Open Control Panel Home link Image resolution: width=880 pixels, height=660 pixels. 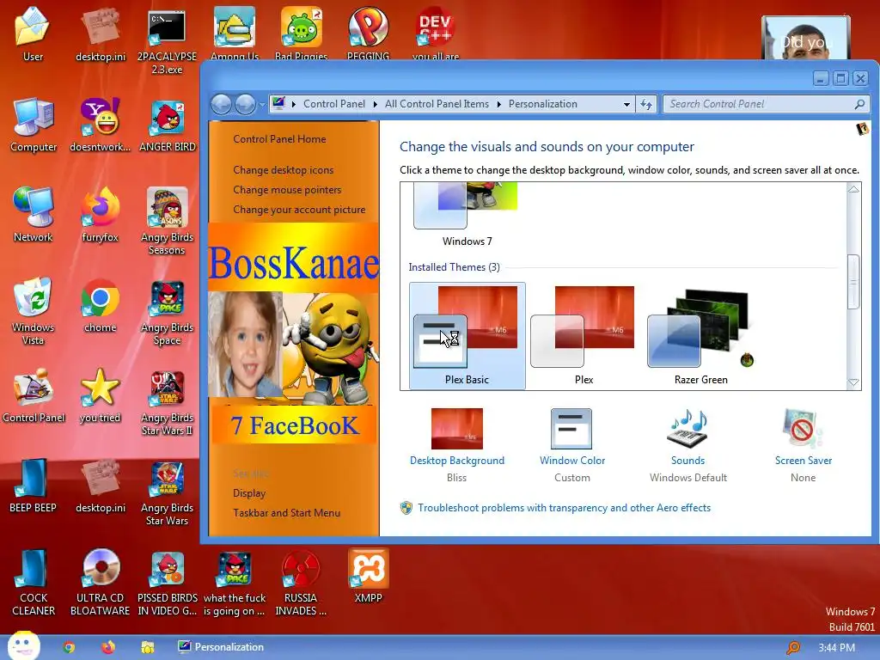279,139
